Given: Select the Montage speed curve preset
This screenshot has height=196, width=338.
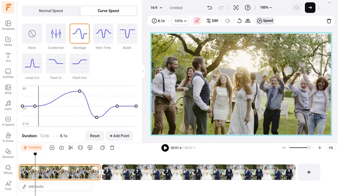Looking at the screenshot, I should click(x=80, y=34).
